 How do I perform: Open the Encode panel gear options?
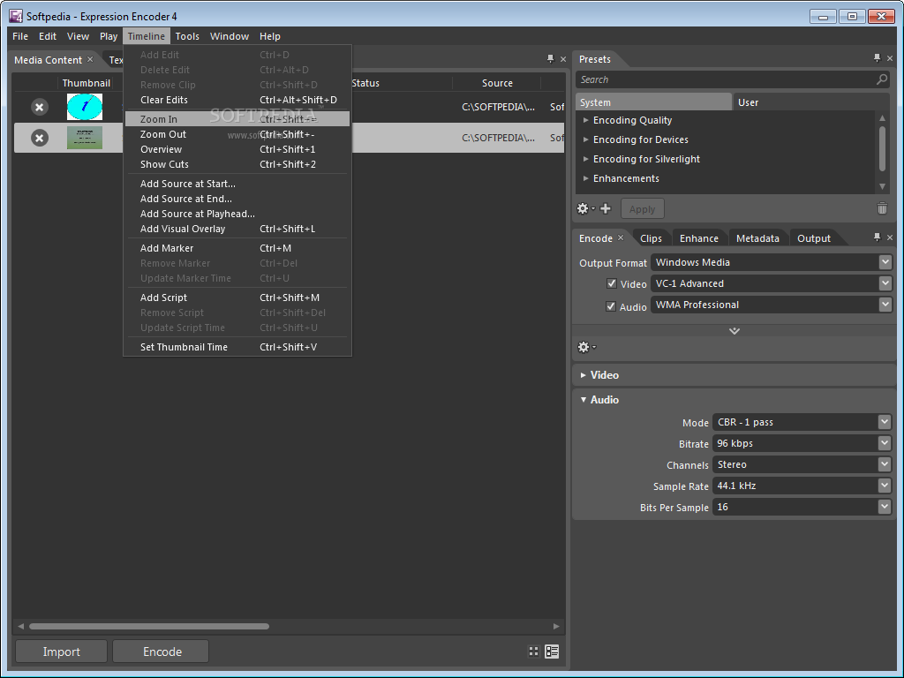tap(586, 347)
